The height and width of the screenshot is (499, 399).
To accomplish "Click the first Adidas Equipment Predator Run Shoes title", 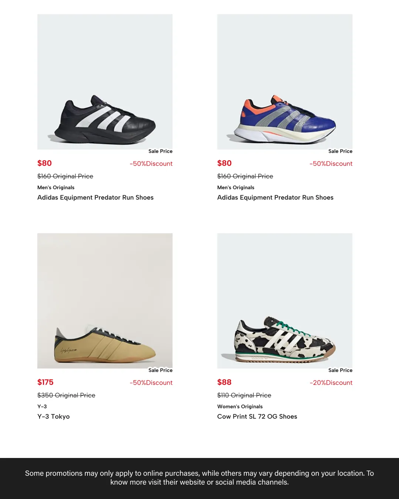I will pyautogui.click(x=95, y=197).
